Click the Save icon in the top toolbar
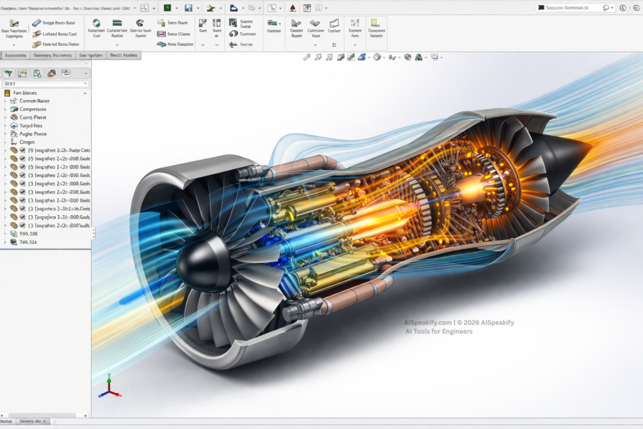Viewport: 643px width, 429px height. tap(189, 7)
